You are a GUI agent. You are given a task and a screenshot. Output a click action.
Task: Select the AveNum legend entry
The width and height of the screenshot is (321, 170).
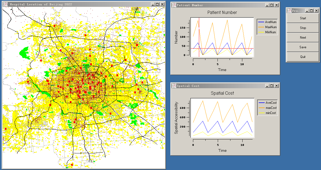[271, 22]
